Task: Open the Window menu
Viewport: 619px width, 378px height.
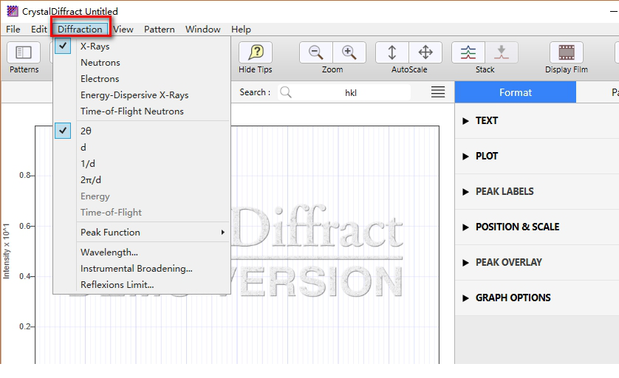Action: coord(203,30)
